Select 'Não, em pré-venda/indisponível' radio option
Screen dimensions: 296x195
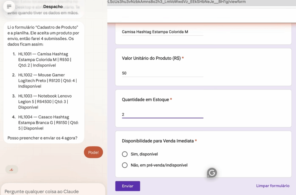125,165
